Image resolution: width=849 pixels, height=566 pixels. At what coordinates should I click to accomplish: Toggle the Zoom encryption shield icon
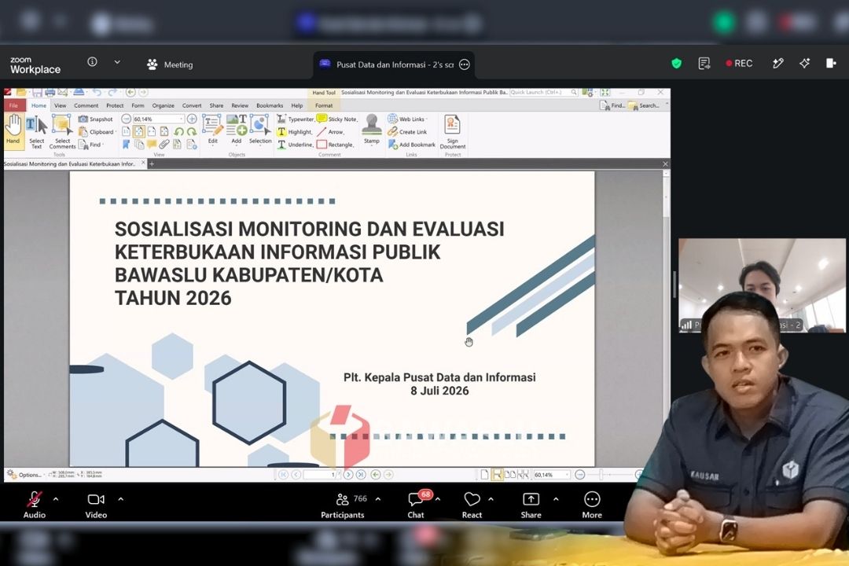pyautogui.click(x=676, y=64)
